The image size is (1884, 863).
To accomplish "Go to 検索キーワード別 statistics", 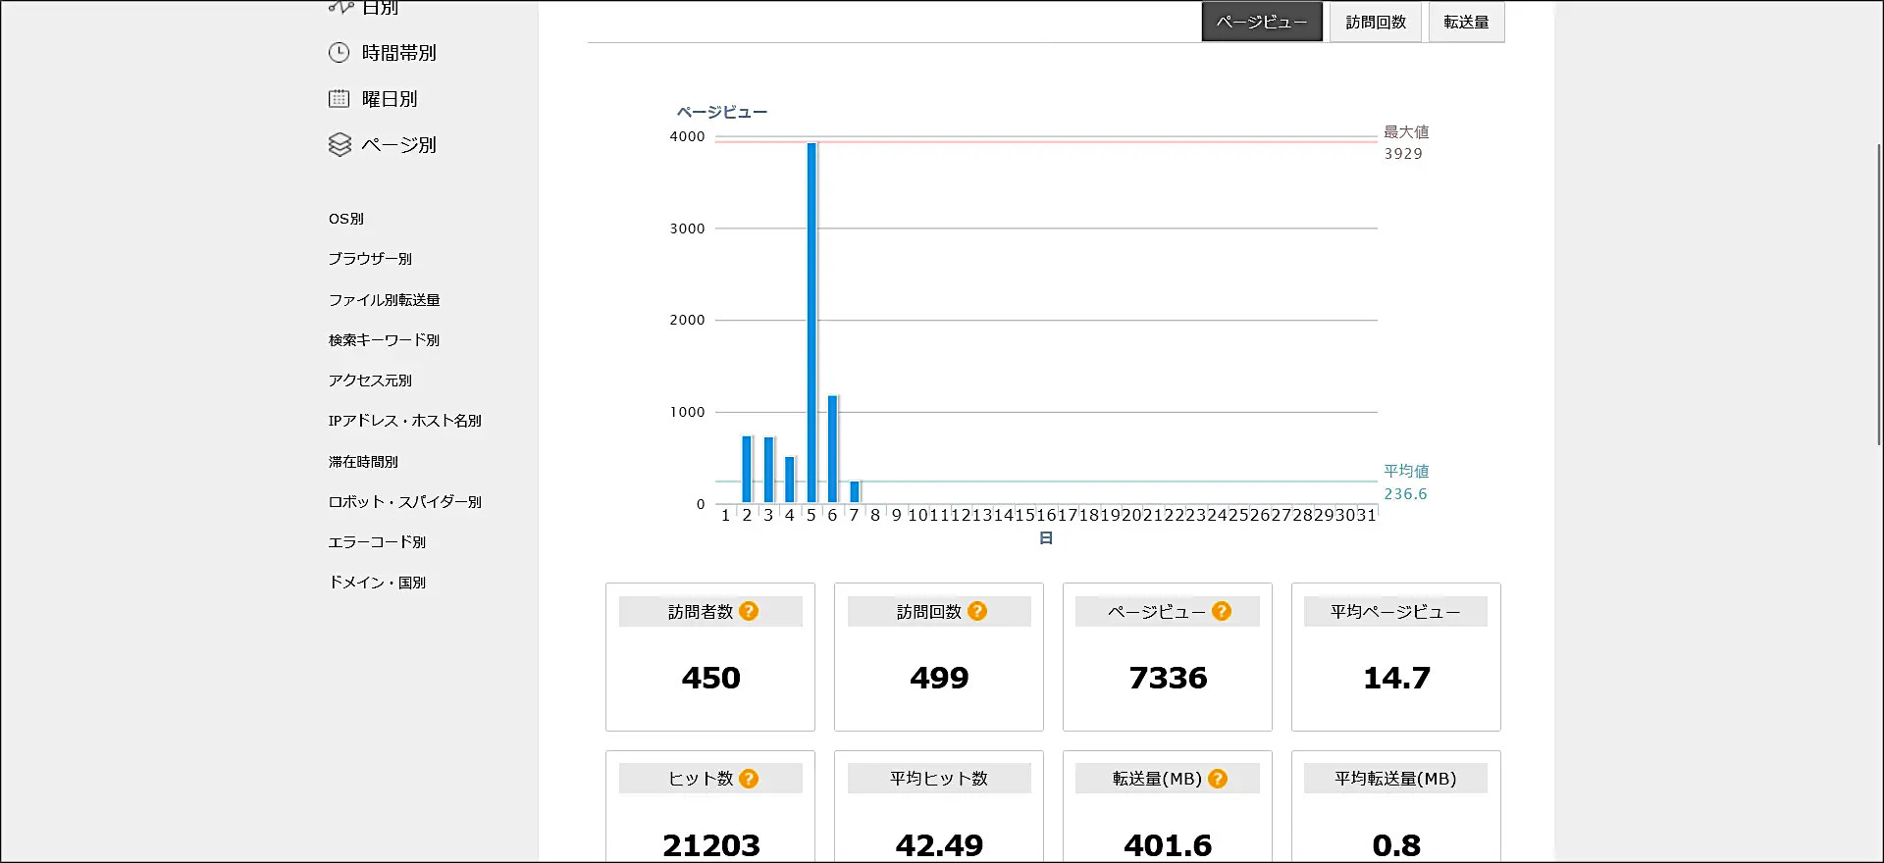I will click(x=384, y=340).
